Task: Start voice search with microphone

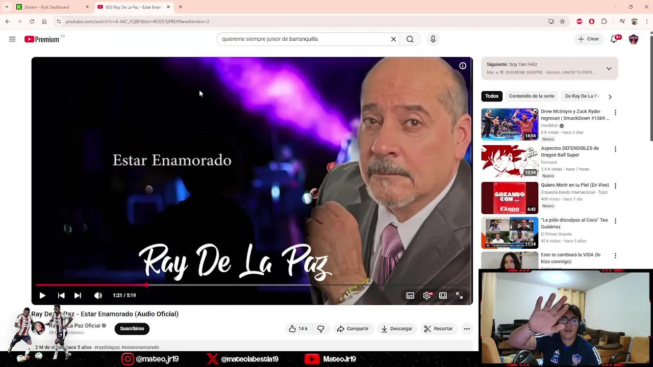Action: pos(433,39)
